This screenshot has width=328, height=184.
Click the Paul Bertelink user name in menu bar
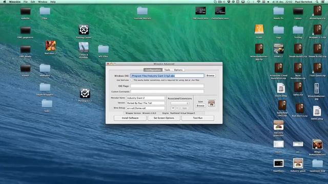(x=303, y=2)
